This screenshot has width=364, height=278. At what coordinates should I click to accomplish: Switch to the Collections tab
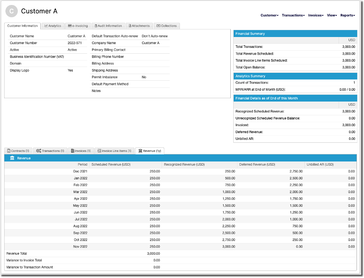[167, 26]
